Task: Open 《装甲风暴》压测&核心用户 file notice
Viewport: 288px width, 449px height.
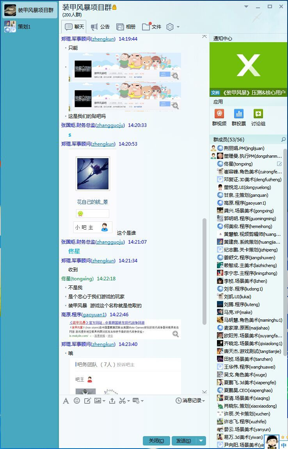Action: point(249,93)
